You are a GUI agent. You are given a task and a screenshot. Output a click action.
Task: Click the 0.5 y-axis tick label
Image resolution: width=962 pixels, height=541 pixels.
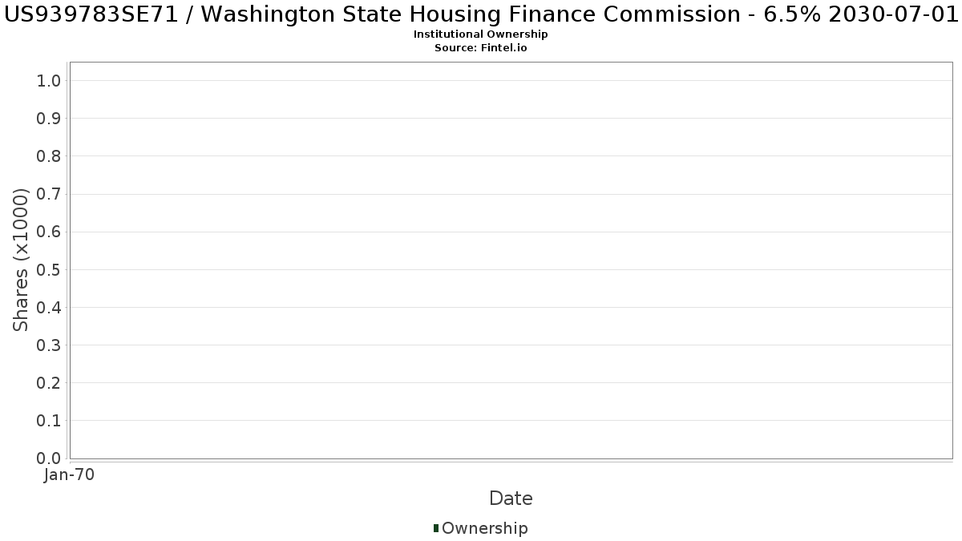pos(49,269)
